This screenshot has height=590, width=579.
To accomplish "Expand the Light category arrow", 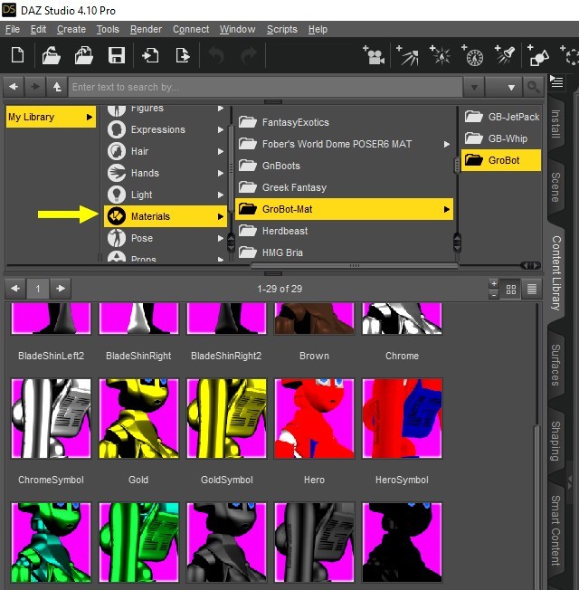I will coord(221,195).
